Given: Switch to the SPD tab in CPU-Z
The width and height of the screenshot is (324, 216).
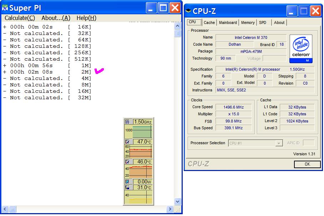Looking at the screenshot, I should point(263,22).
